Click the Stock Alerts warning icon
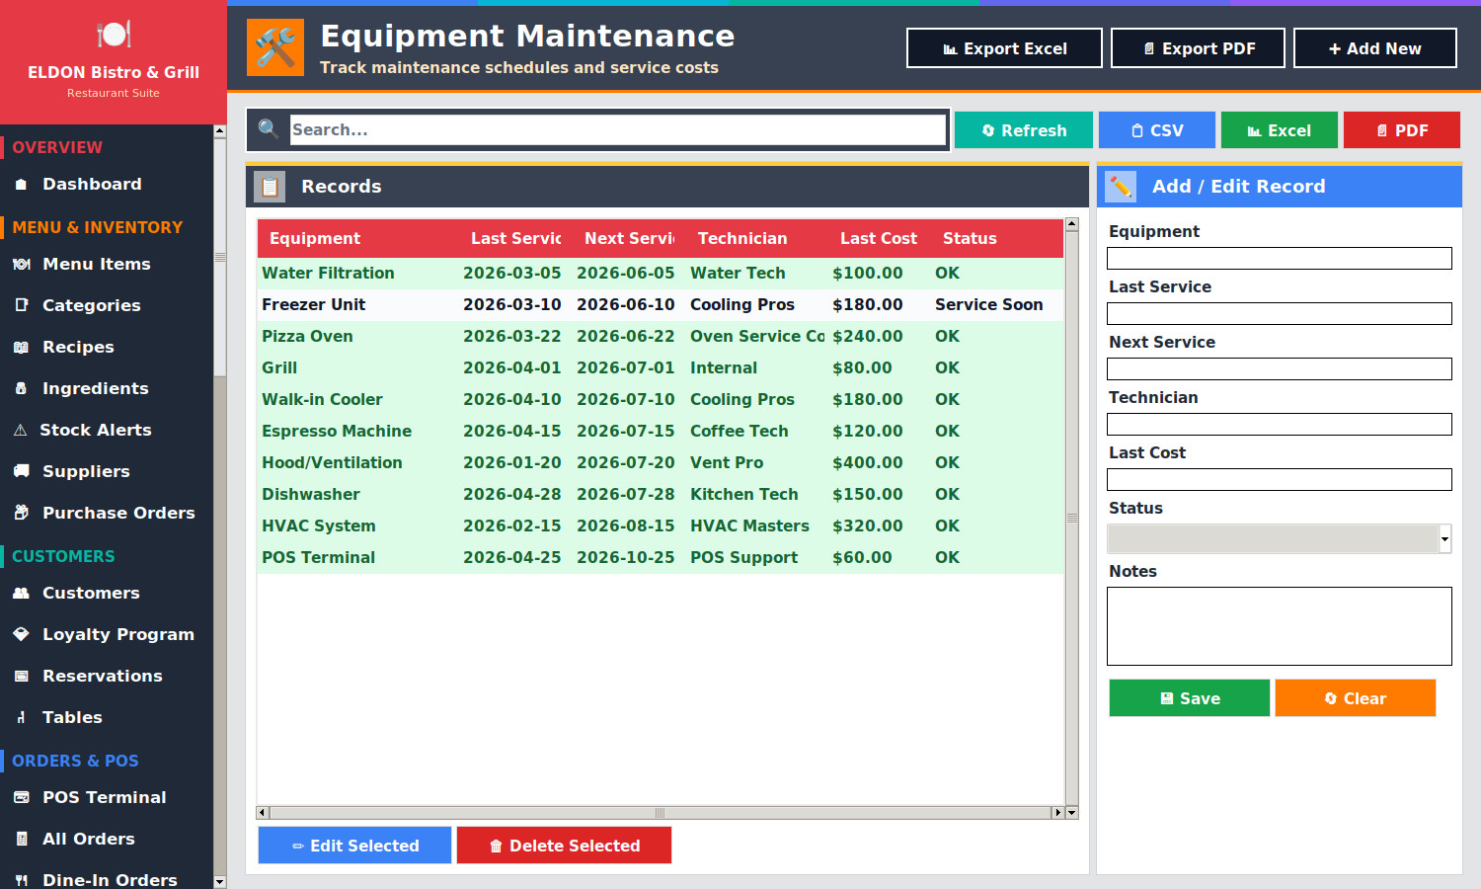Screen dimensions: 1481x889 click(20, 431)
